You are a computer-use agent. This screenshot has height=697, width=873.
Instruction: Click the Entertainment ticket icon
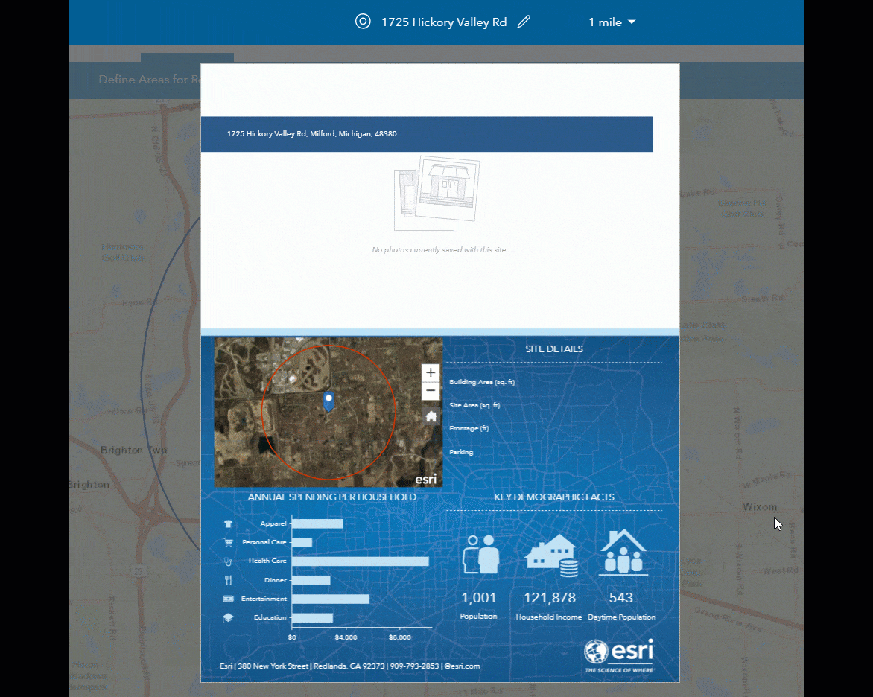click(x=229, y=599)
